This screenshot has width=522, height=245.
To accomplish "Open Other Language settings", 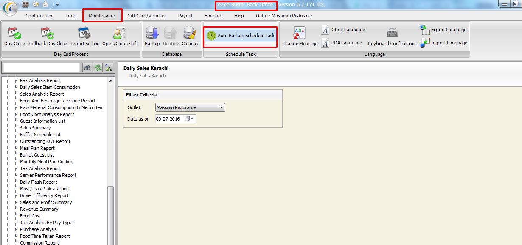I will pyautogui.click(x=343, y=30).
